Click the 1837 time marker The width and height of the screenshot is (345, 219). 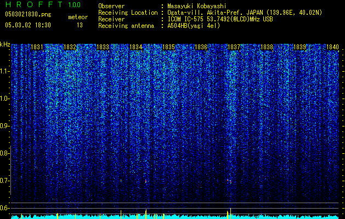point(234,47)
